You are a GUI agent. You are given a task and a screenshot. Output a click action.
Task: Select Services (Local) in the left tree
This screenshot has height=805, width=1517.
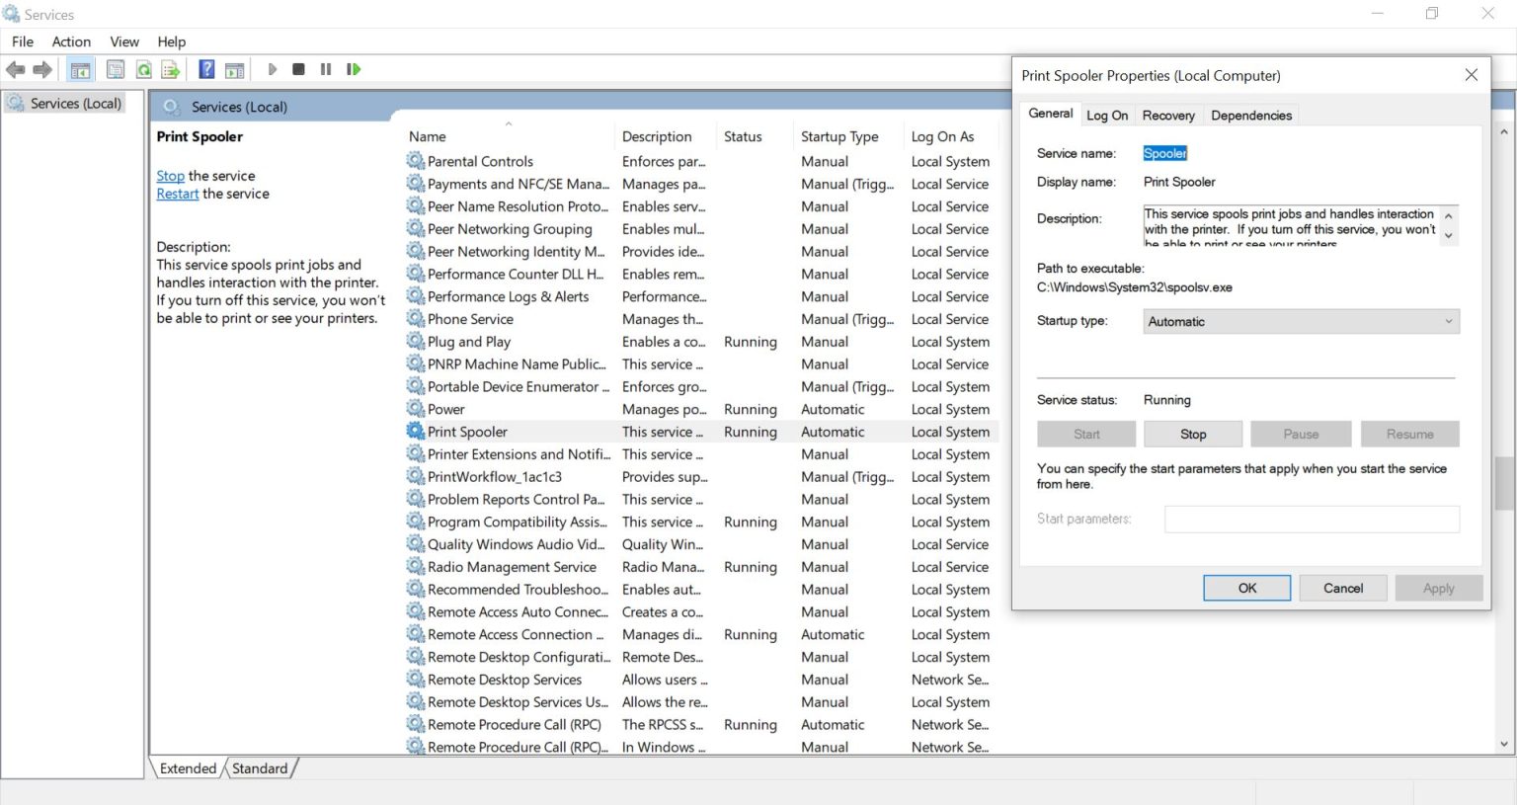click(65, 103)
